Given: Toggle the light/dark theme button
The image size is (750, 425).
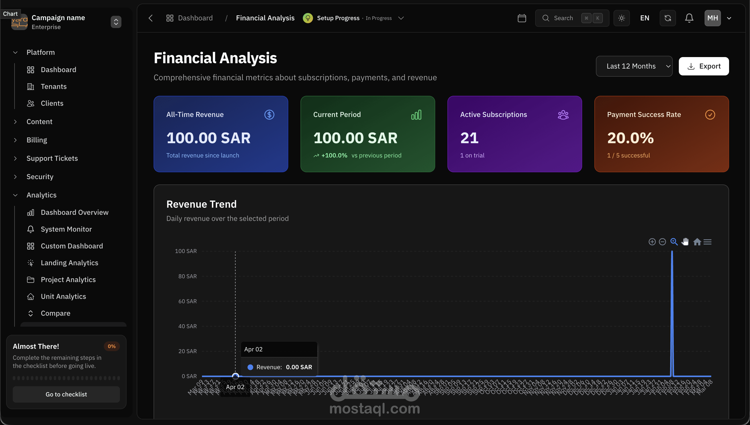Looking at the screenshot, I should 621,18.
